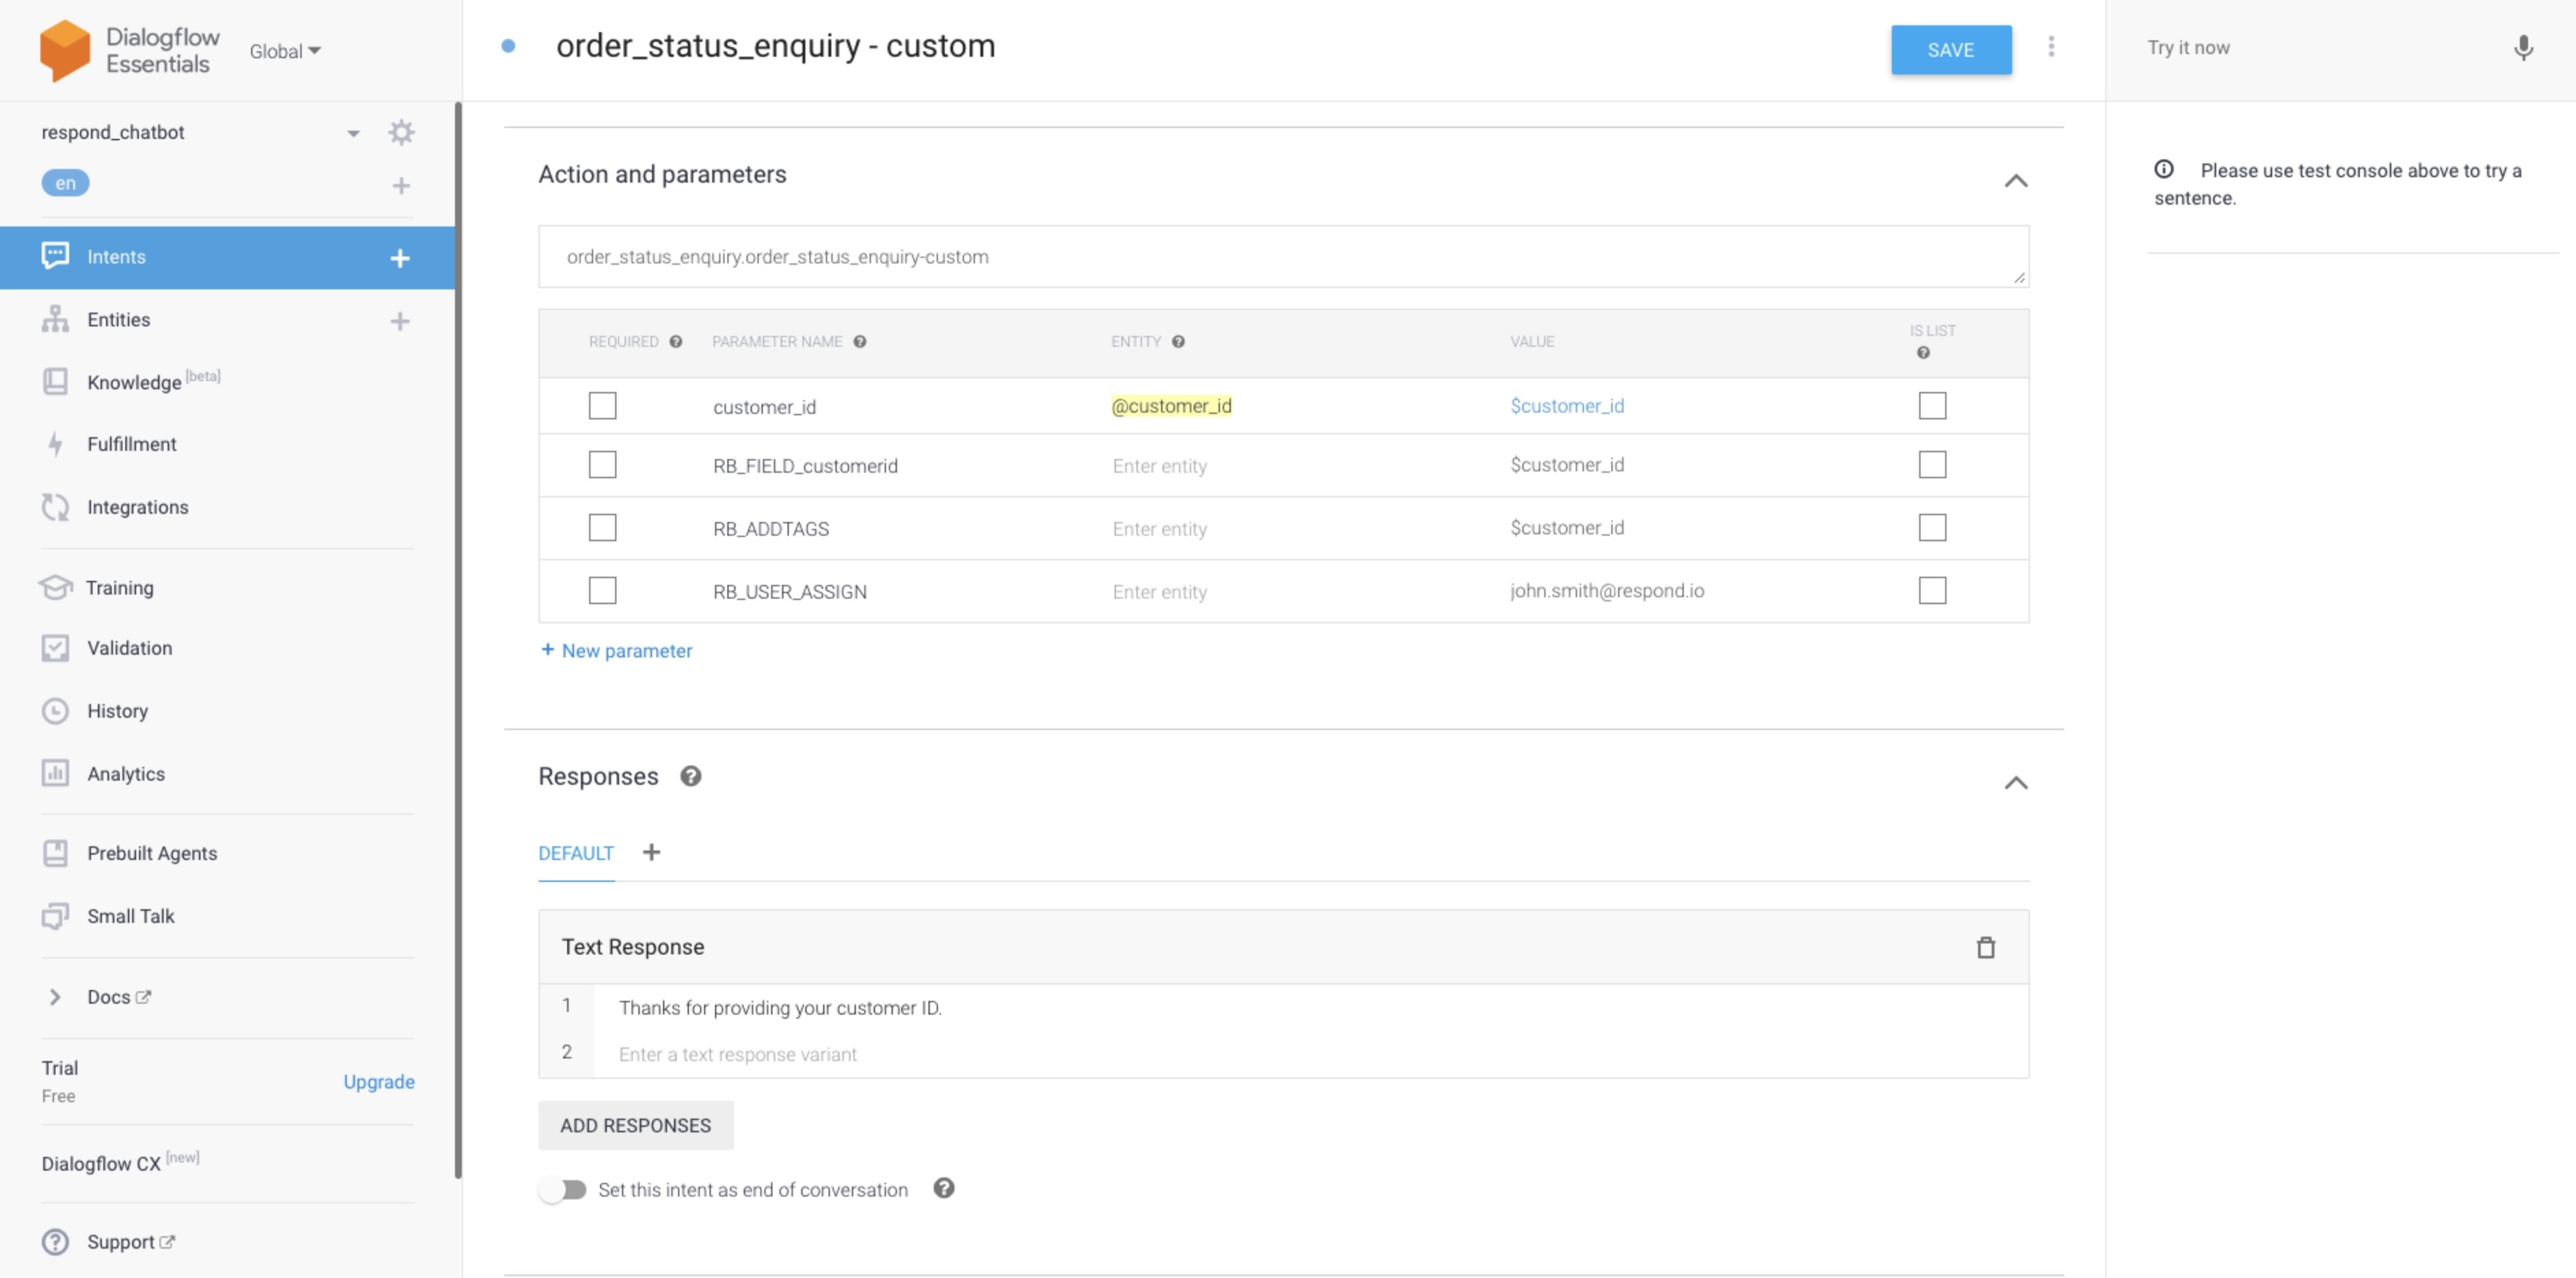Click the microphone icon in Try it now
The width and height of the screenshot is (2576, 1278).
pyautogui.click(x=2522, y=48)
